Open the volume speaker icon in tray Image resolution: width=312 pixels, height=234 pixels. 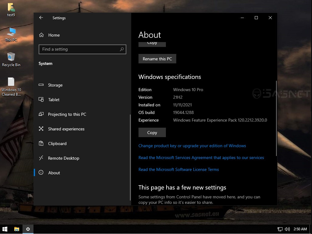point(287,229)
